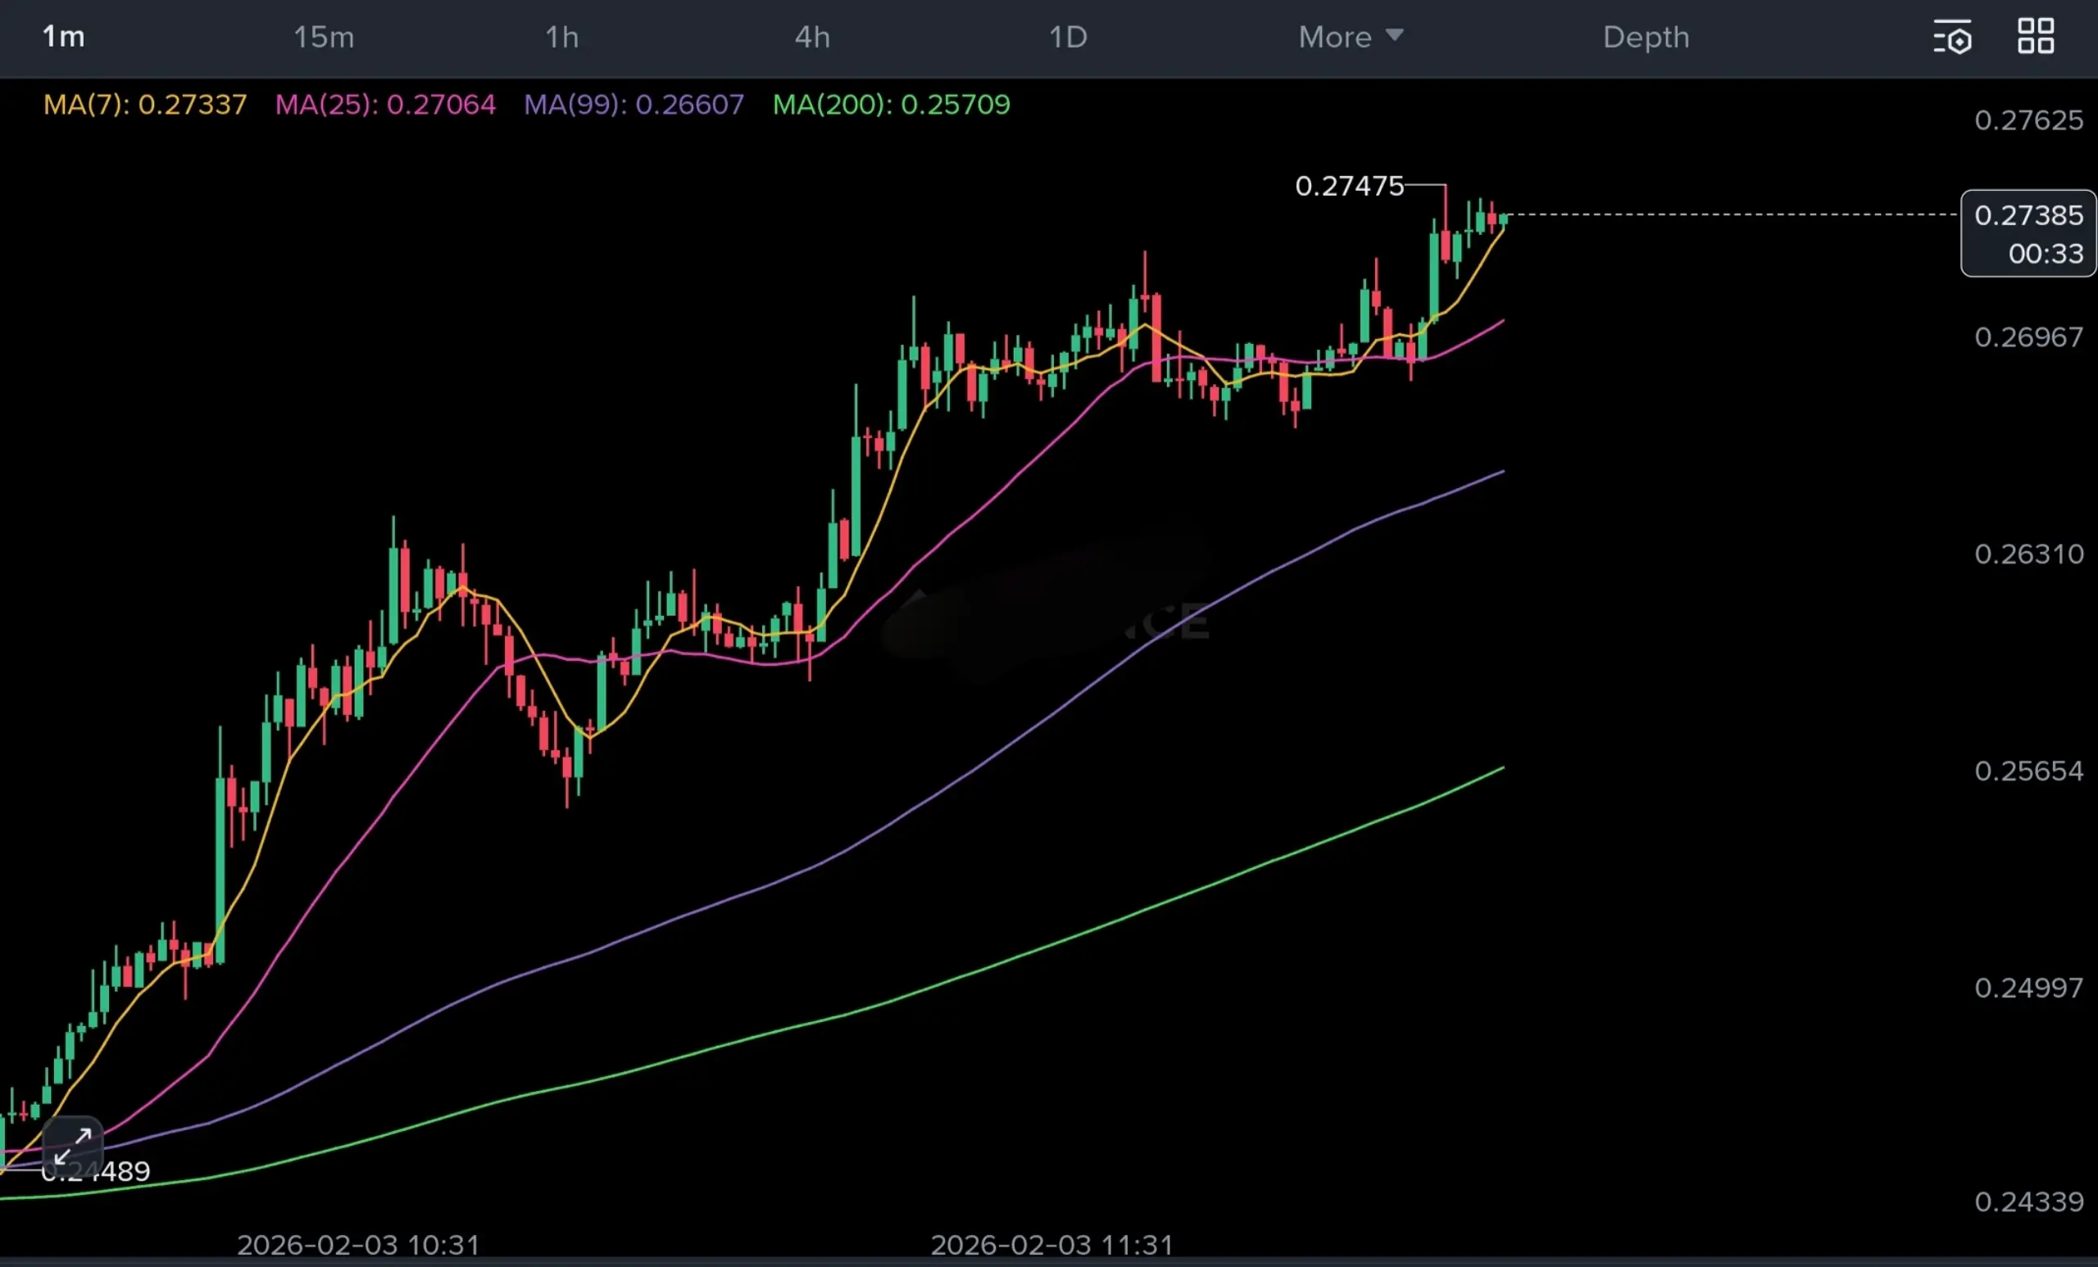The image size is (2098, 1267).
Task: Click the four-square grid layout icon
Action: 2036,37
